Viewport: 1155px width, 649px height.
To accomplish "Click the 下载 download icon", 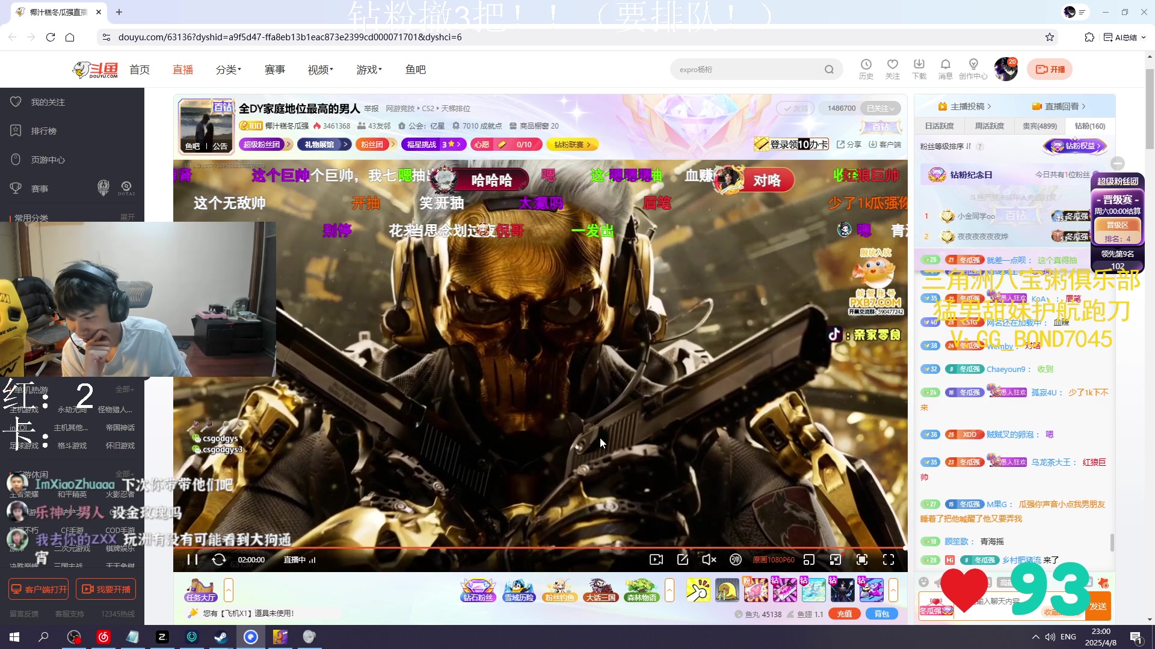I will coord(919,69).
